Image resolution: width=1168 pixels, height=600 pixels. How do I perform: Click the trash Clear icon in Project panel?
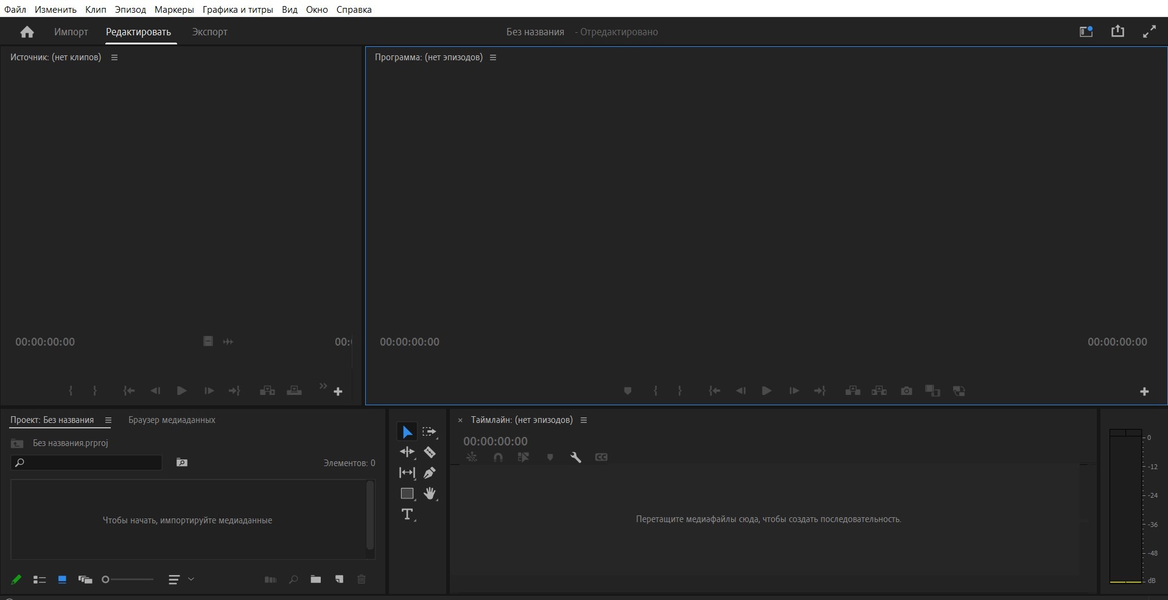point(362,579)
